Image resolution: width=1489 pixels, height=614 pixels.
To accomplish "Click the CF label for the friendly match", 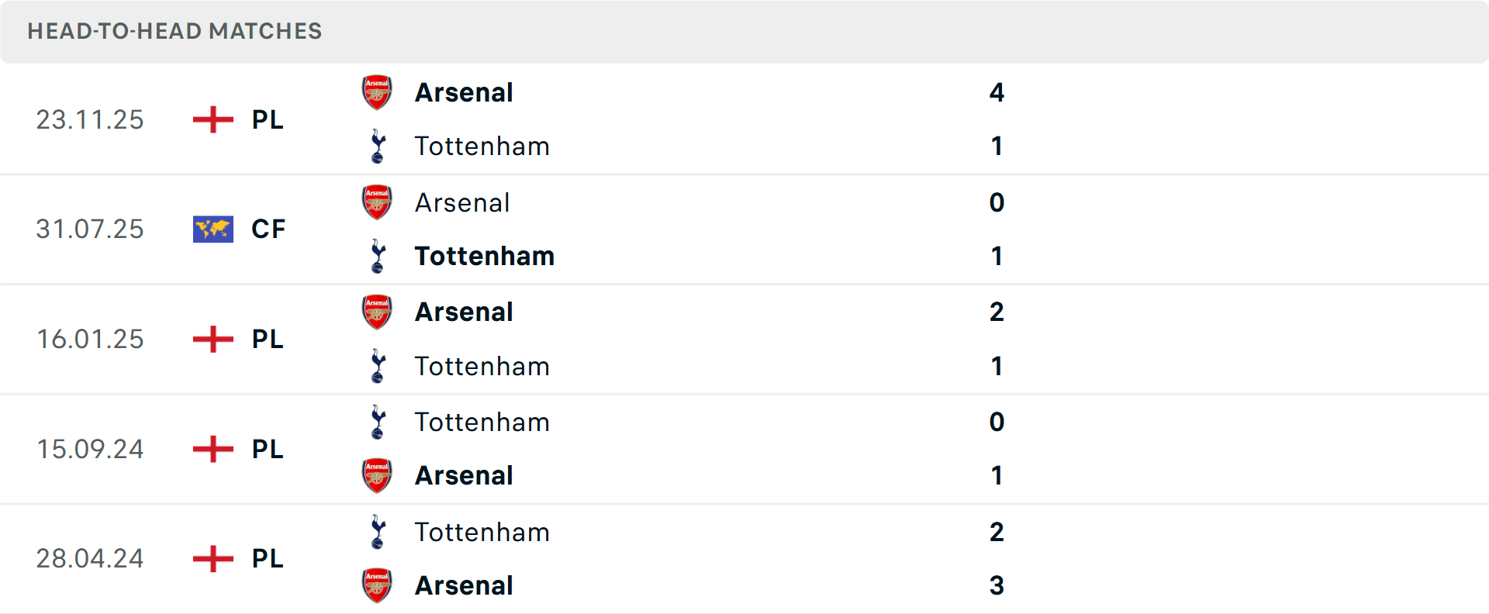I will (268, 229).
